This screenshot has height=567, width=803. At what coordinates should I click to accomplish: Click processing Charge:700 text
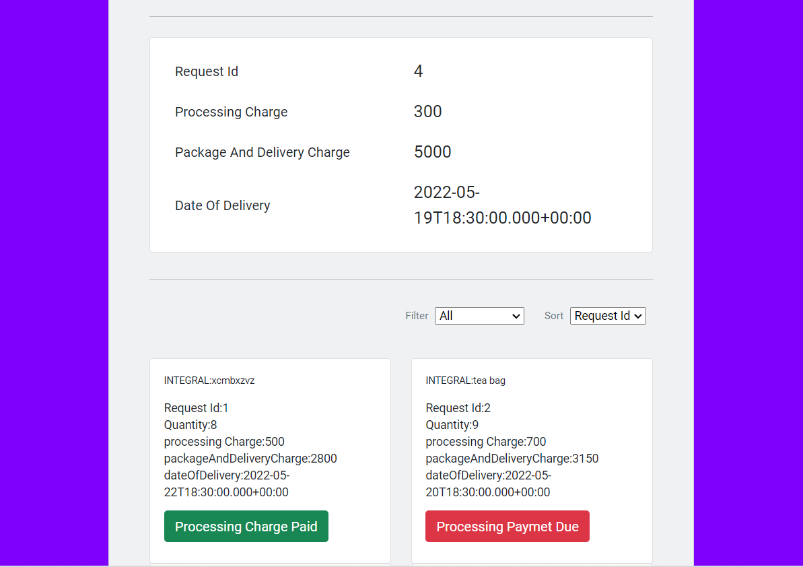point(486,442)
